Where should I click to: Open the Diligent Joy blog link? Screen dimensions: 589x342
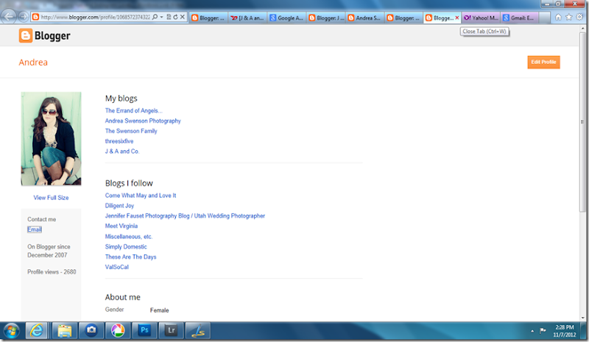[119, 205]
